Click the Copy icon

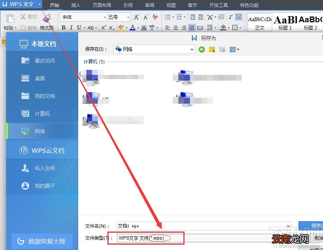click(x=23, y=27)
